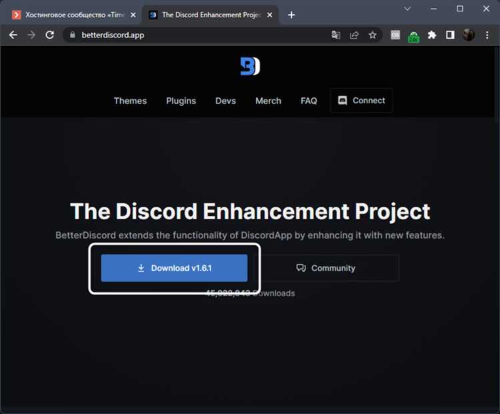Bookmark this page with the star icon
Viewport: 500px width, 414px height.
click(x=373, y=35)
